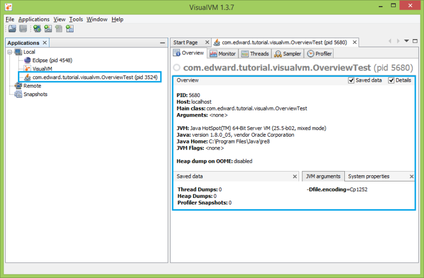The width and height of the screenshot is (424, 278).
Task: Collapse the Local tree node
Action: click(x=10, y=52)
